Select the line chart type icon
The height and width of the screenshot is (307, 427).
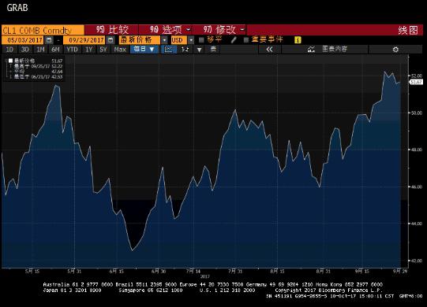click(168, 50)
